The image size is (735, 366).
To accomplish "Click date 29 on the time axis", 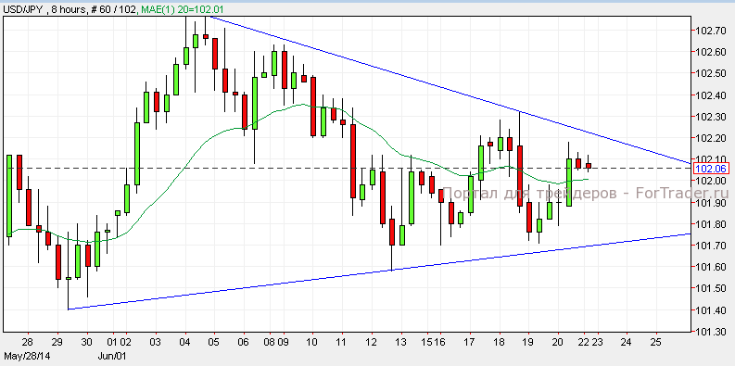I will 57,342.
